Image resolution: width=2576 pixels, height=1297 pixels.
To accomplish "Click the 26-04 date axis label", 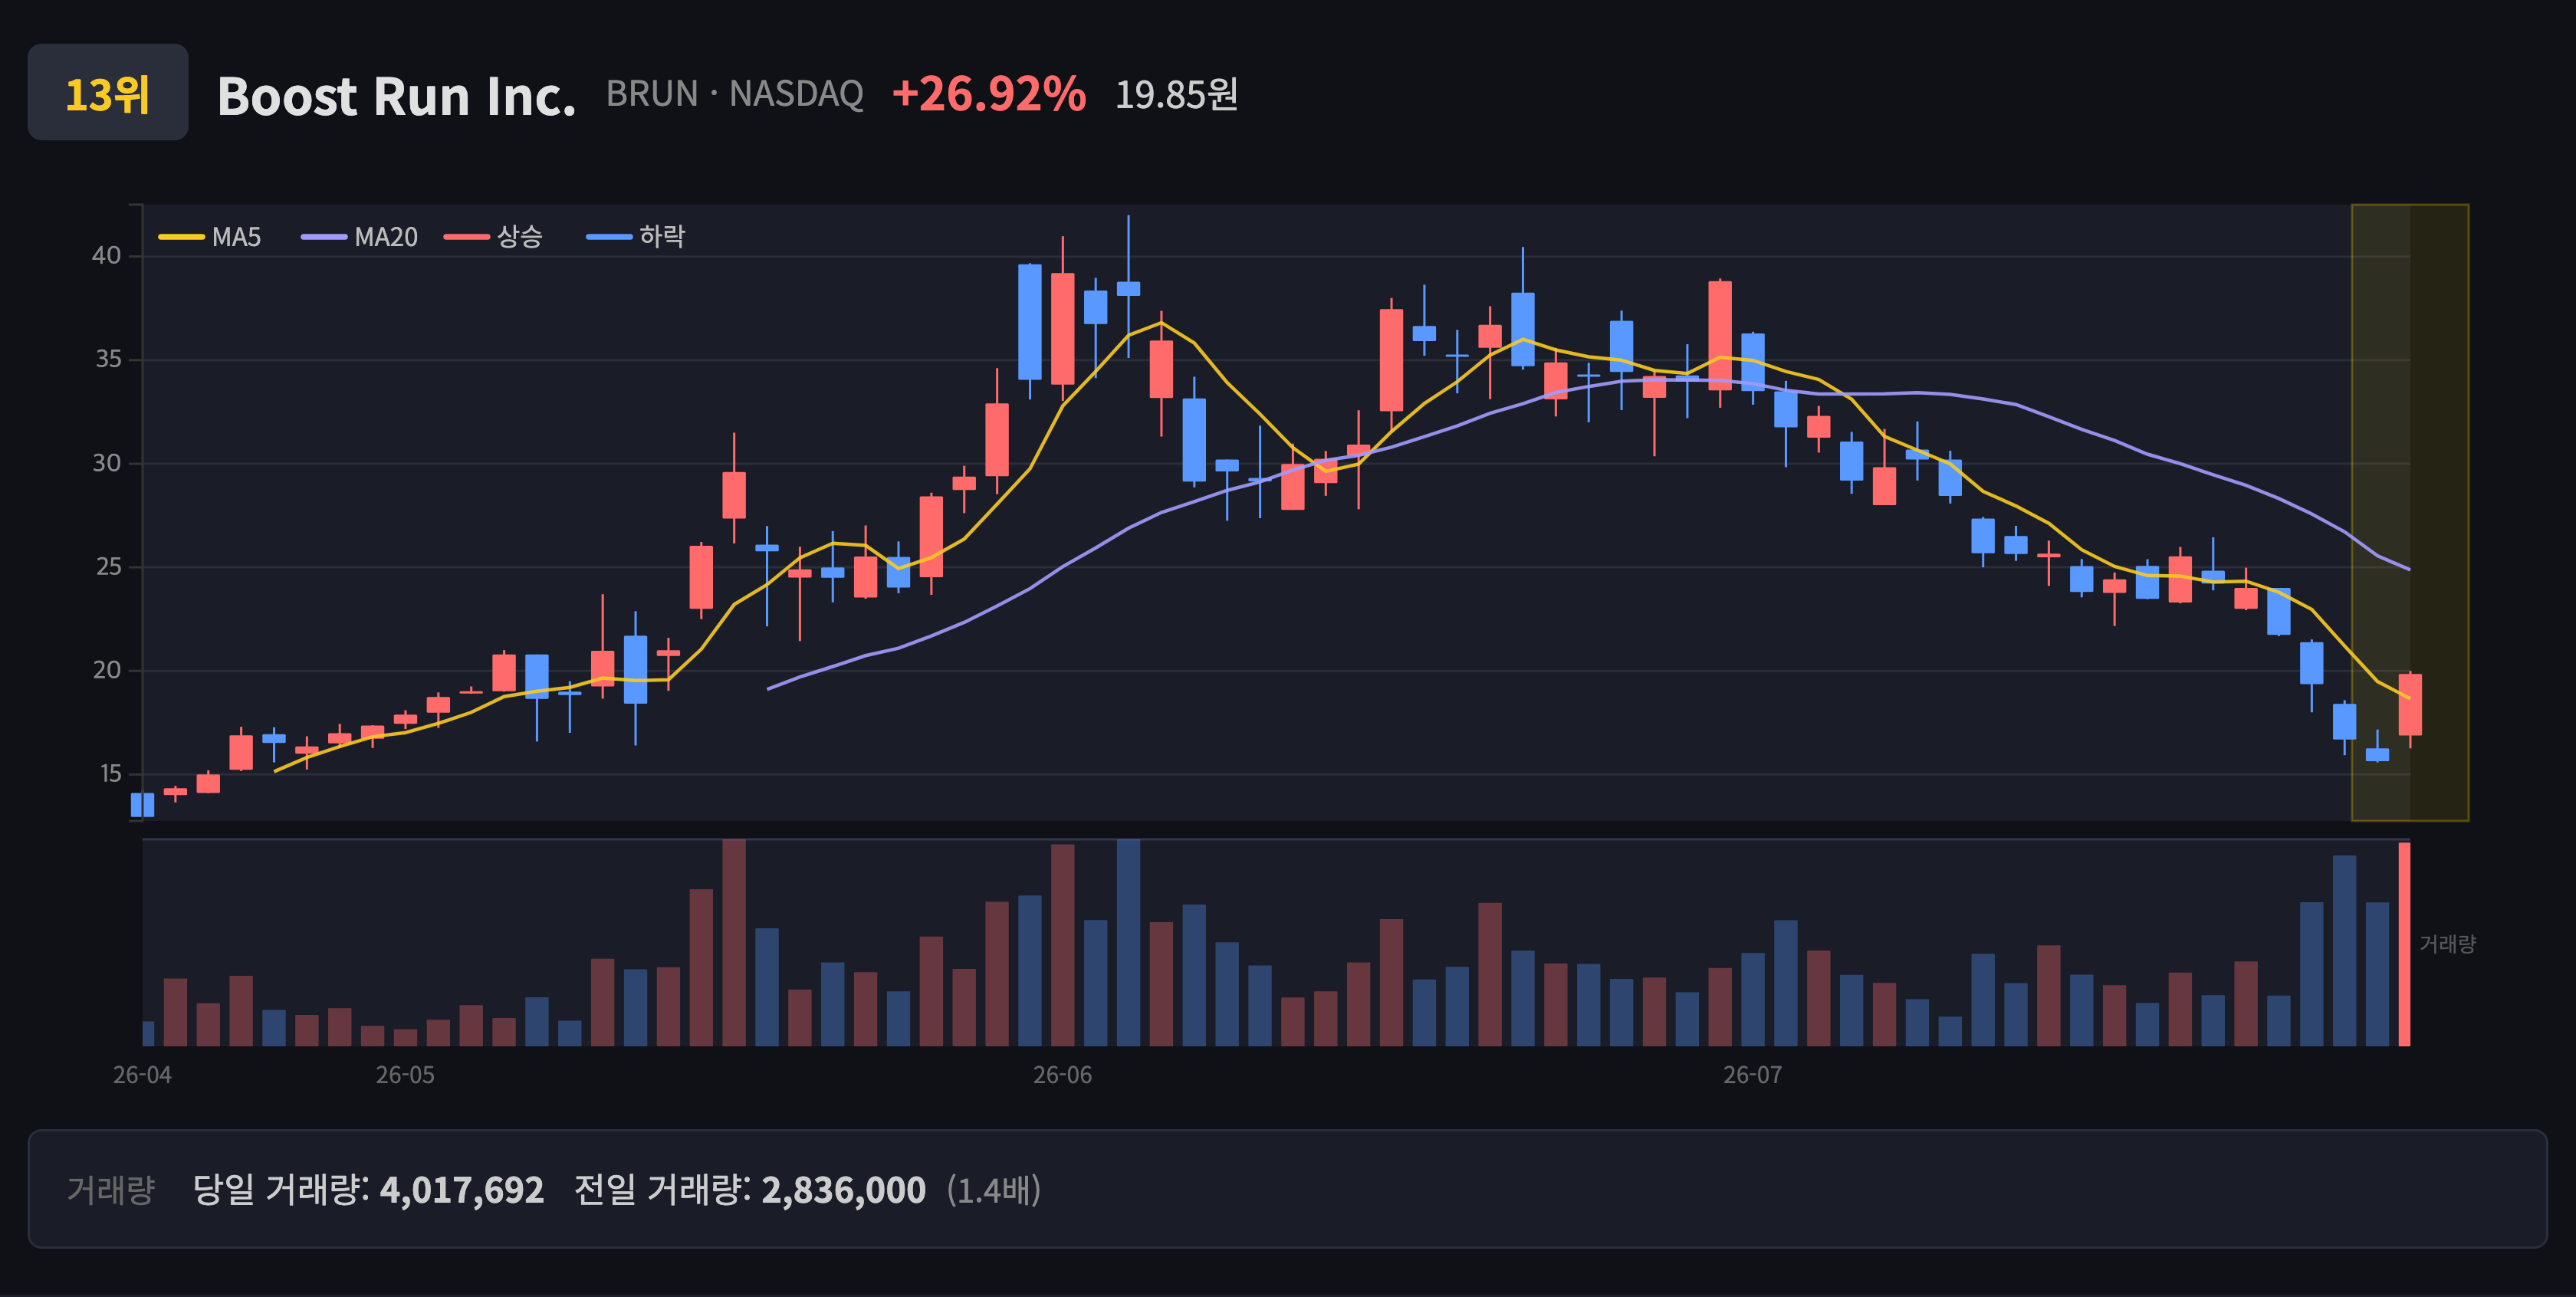I will click(142, 1075).
